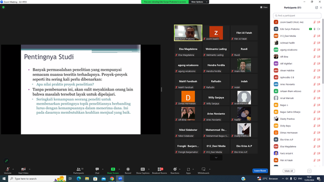Screen dimensions: 324x182
Task: Expand options arrow beside Whiteboards
Action: 210,169
